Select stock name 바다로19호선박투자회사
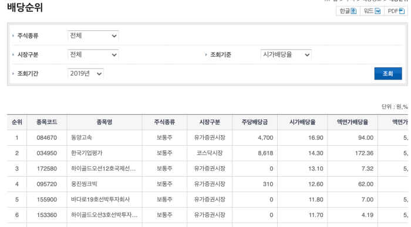 click(100, 200)
